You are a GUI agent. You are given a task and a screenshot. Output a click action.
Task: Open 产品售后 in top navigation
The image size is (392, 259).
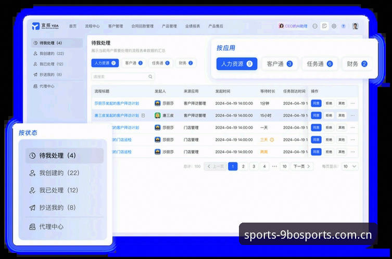pyautogui.click(x=216, y=26)
